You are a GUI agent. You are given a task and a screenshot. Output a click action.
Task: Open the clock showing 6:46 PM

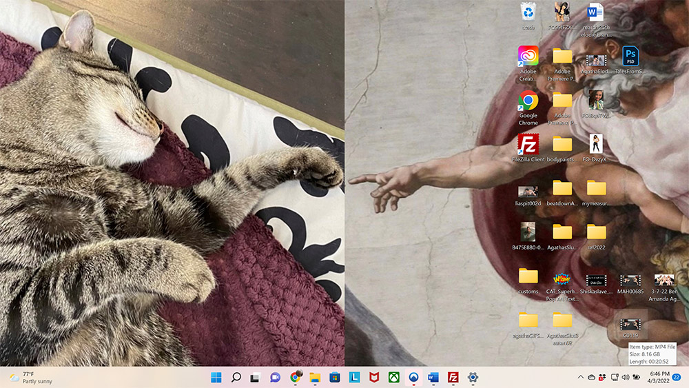[x=658, y=377]
